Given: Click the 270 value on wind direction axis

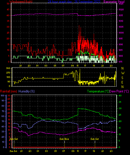Looking at the screenshot, I should click(8, 73).
